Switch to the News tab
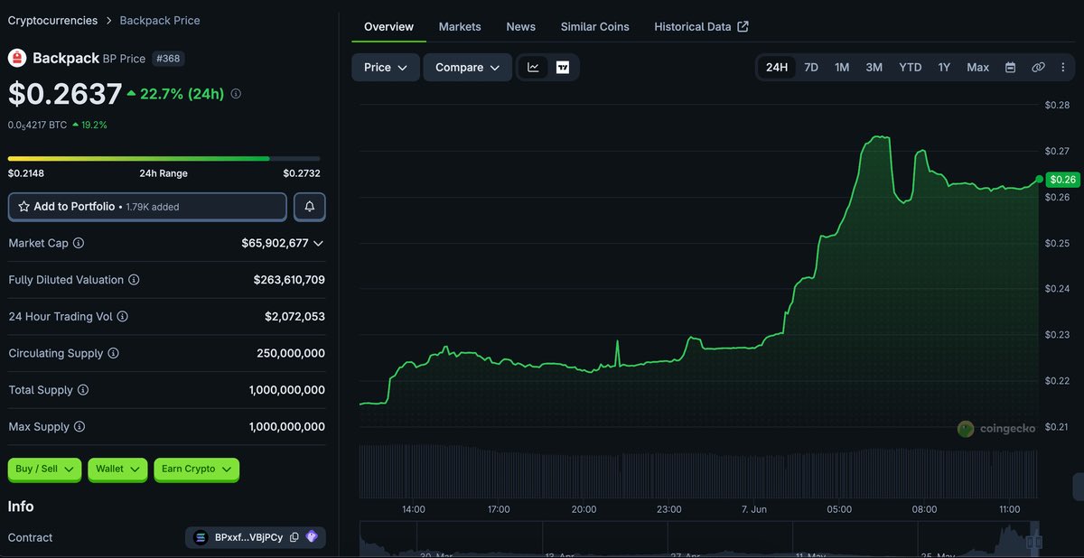Viewport: 1084px width, 558px height. coord(521,27)
